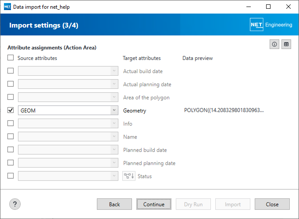The image size is (299, 219).
Task: Click the POLYGON data preview text
Action: (224, 111)
